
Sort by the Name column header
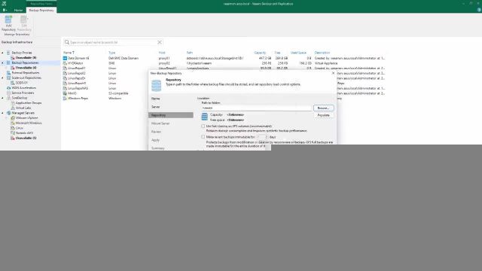click(x=69, y=53)
